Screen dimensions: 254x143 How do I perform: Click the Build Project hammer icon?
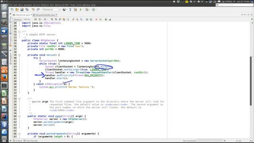[70, 10]
